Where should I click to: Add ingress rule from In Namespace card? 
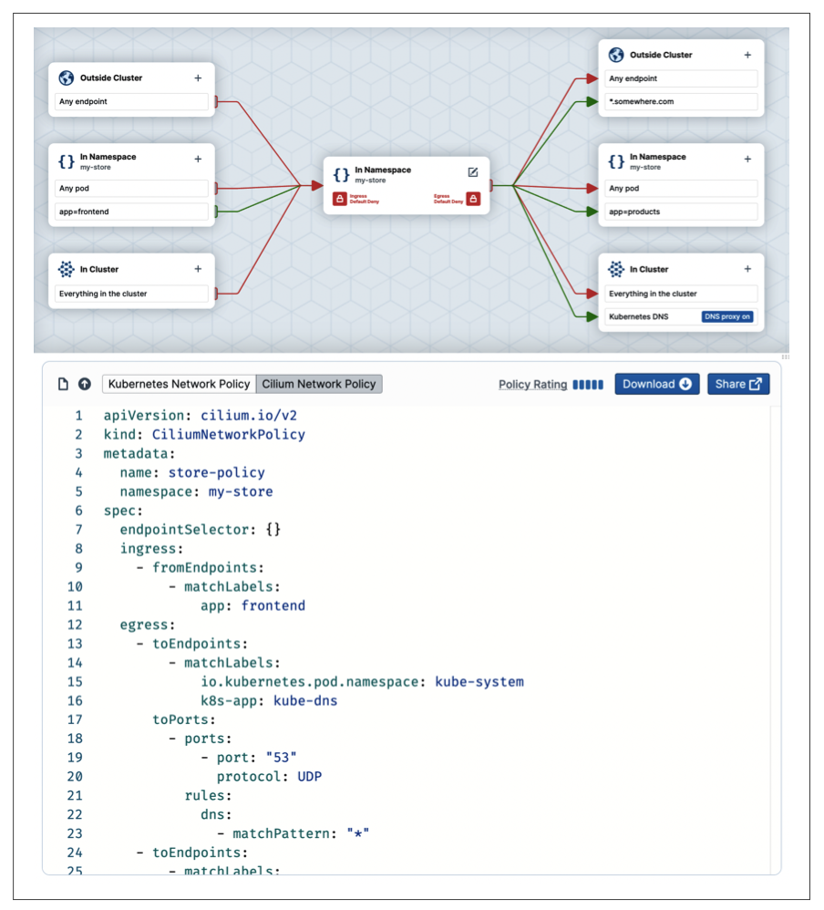[x=198, y=159]
